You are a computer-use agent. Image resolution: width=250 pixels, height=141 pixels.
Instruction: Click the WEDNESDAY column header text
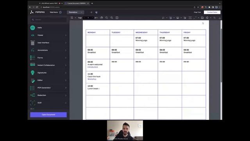coord(141,33)
